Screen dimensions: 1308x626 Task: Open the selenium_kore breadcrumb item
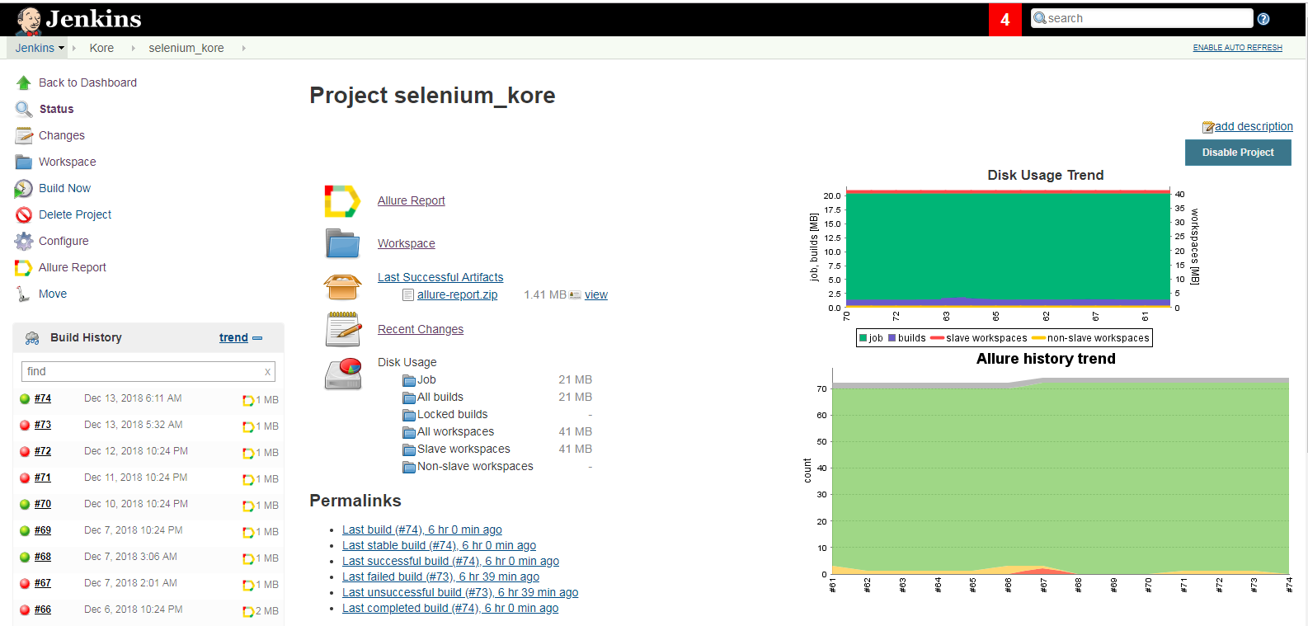[x=186, y=48]
